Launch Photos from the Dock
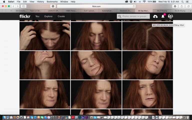Image resolution: width=192 pixels, height=120 pixels. [18, 117]
